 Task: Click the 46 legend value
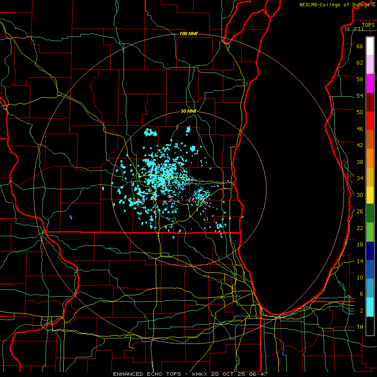click(x=360, y=129)
